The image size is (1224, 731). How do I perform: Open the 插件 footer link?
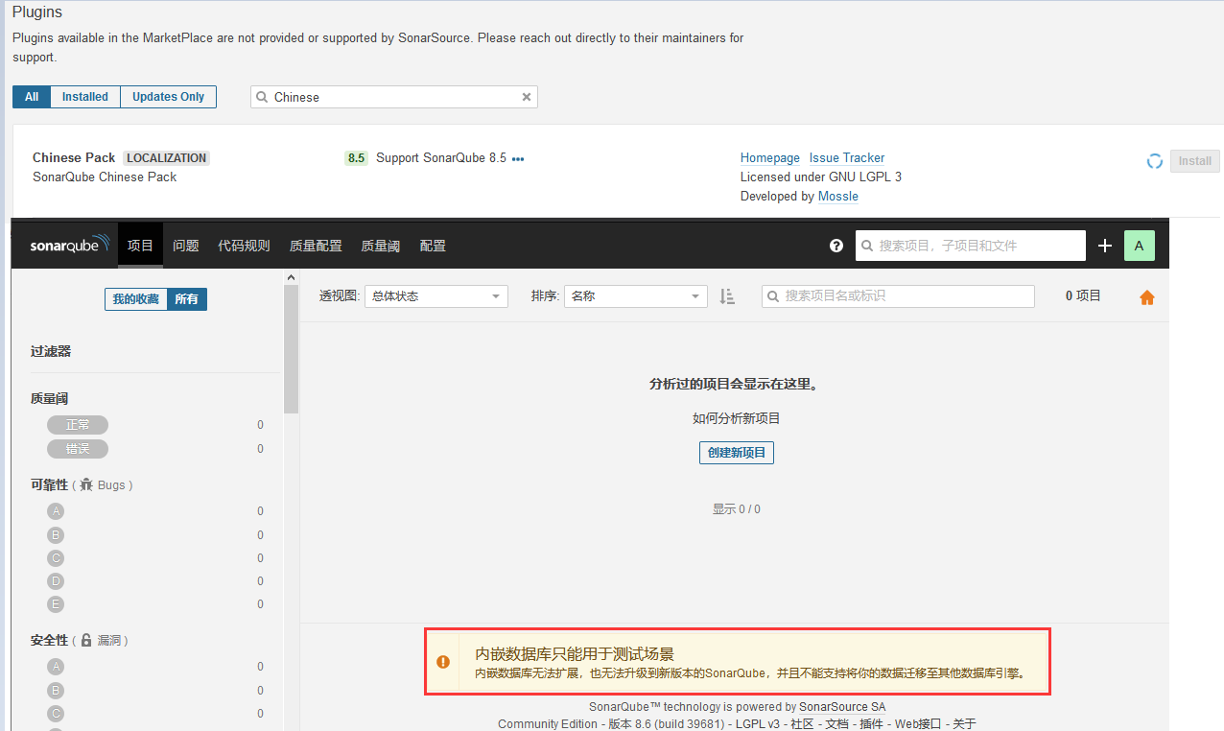click(871, 724)
